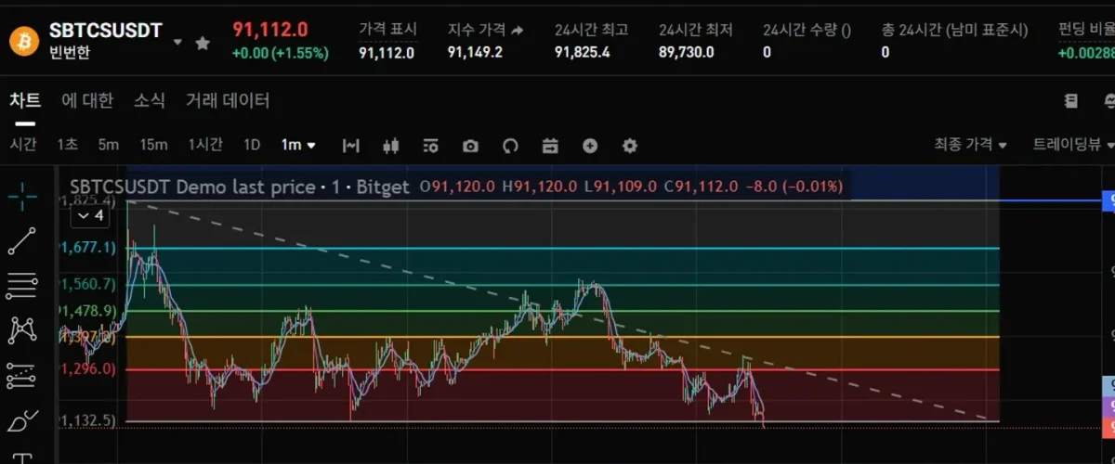
Task: Select the crosshair cursor tool
Action: [22, 196]
